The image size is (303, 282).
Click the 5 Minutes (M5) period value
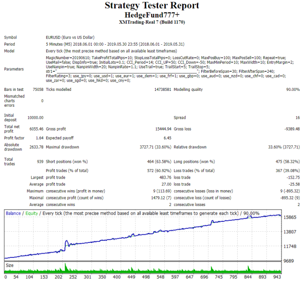[115, 44]
